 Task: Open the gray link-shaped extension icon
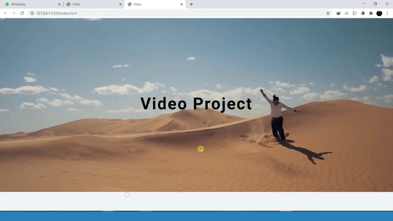click(x=346, y=13)
